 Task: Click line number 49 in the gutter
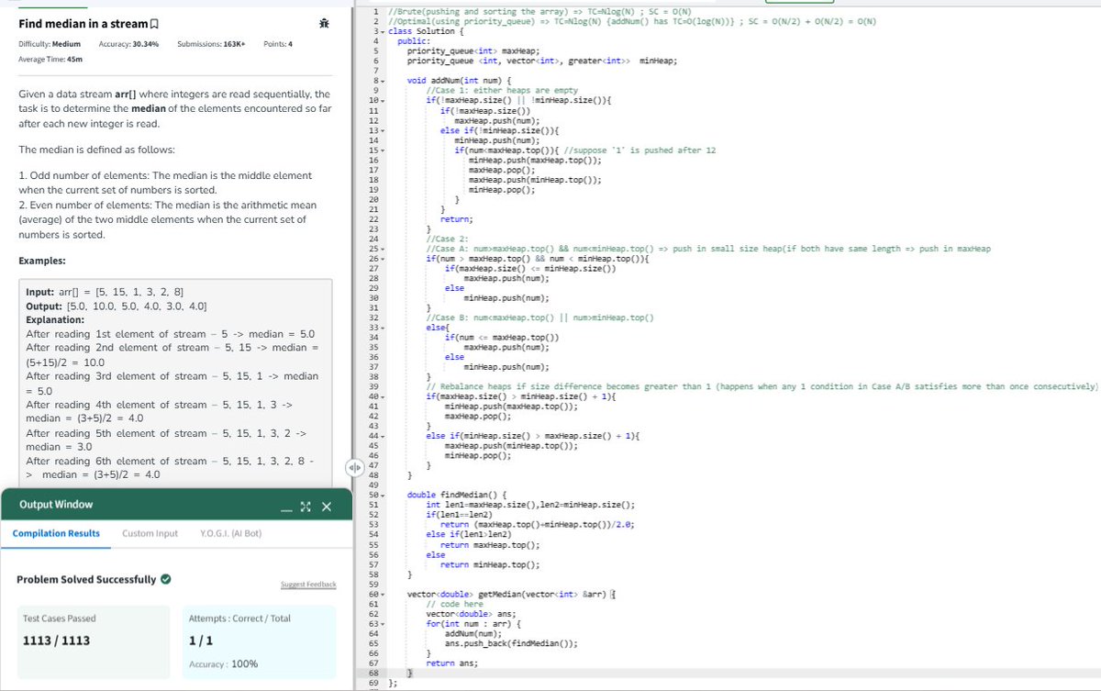(373, 485)
